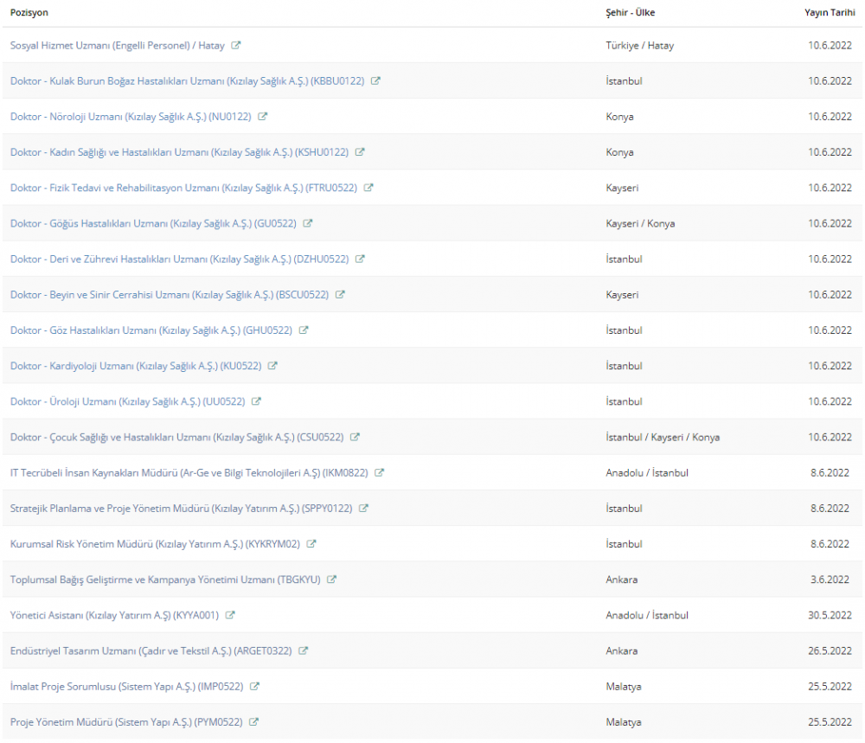Screen dimensions: 865x743
Task: Open Yönetici Asistanı (Kızılay Yatırım) link
Action: click(x=115, y=615)
